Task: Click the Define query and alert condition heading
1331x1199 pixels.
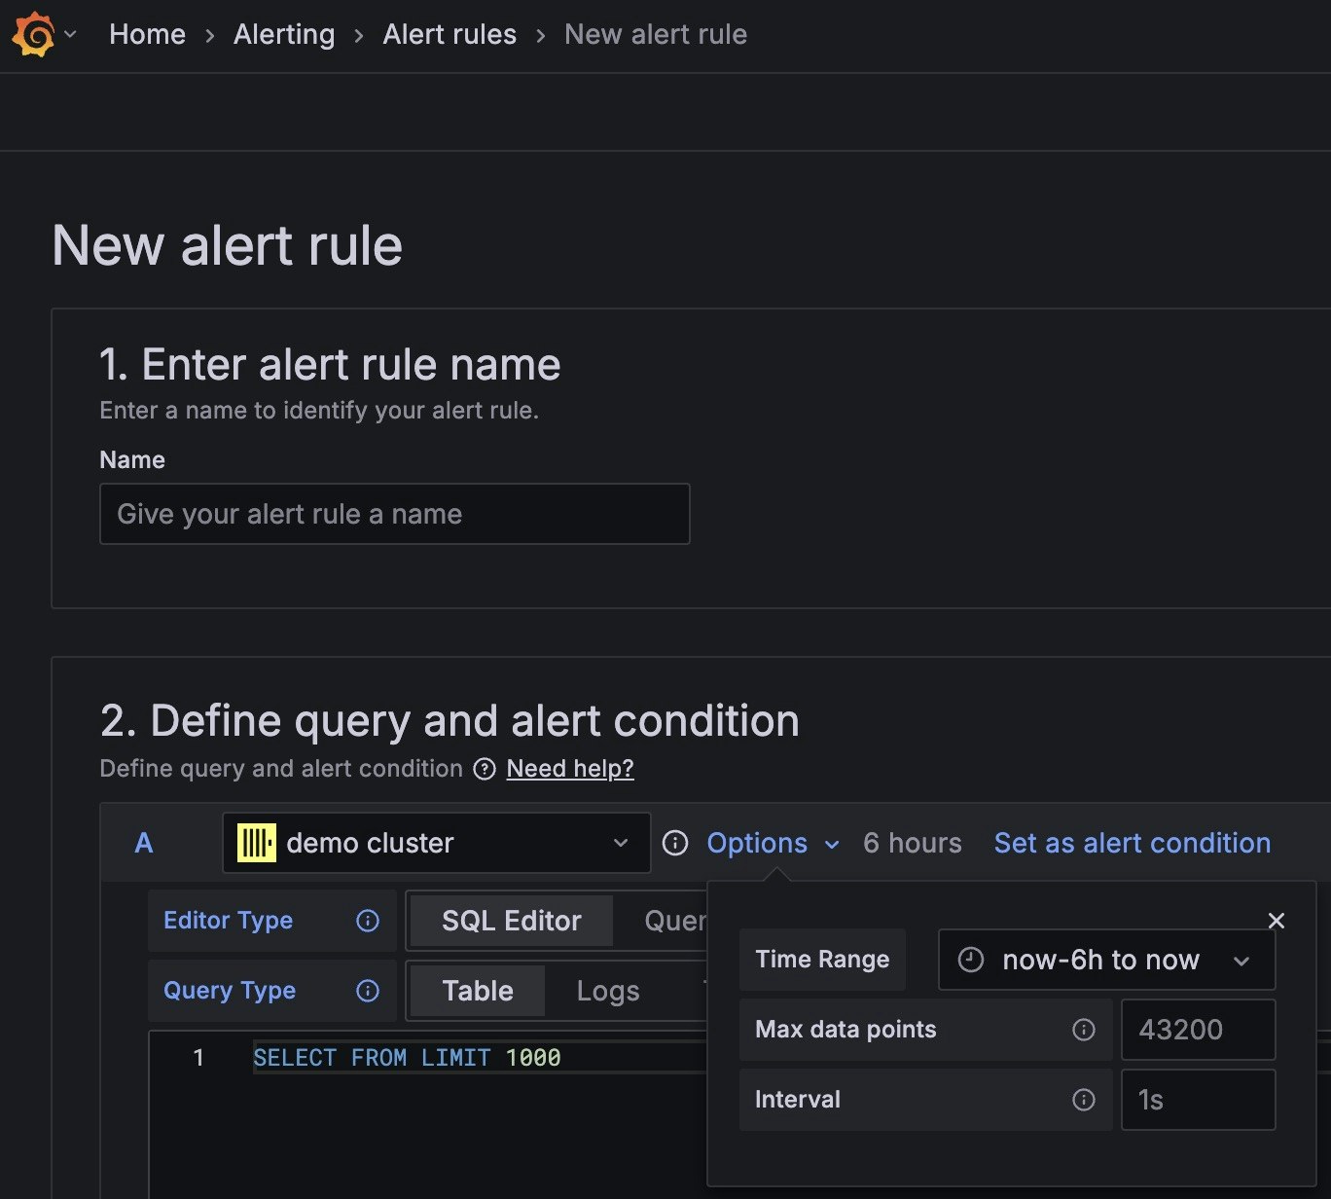Action: click(450, 721)
